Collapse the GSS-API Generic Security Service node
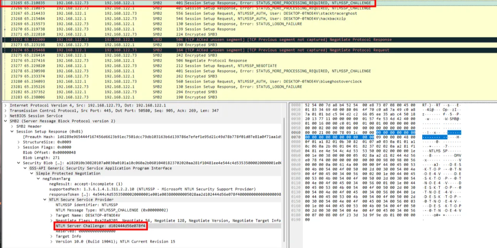Viewport: 497px width, 248px height. pos(25,168)
